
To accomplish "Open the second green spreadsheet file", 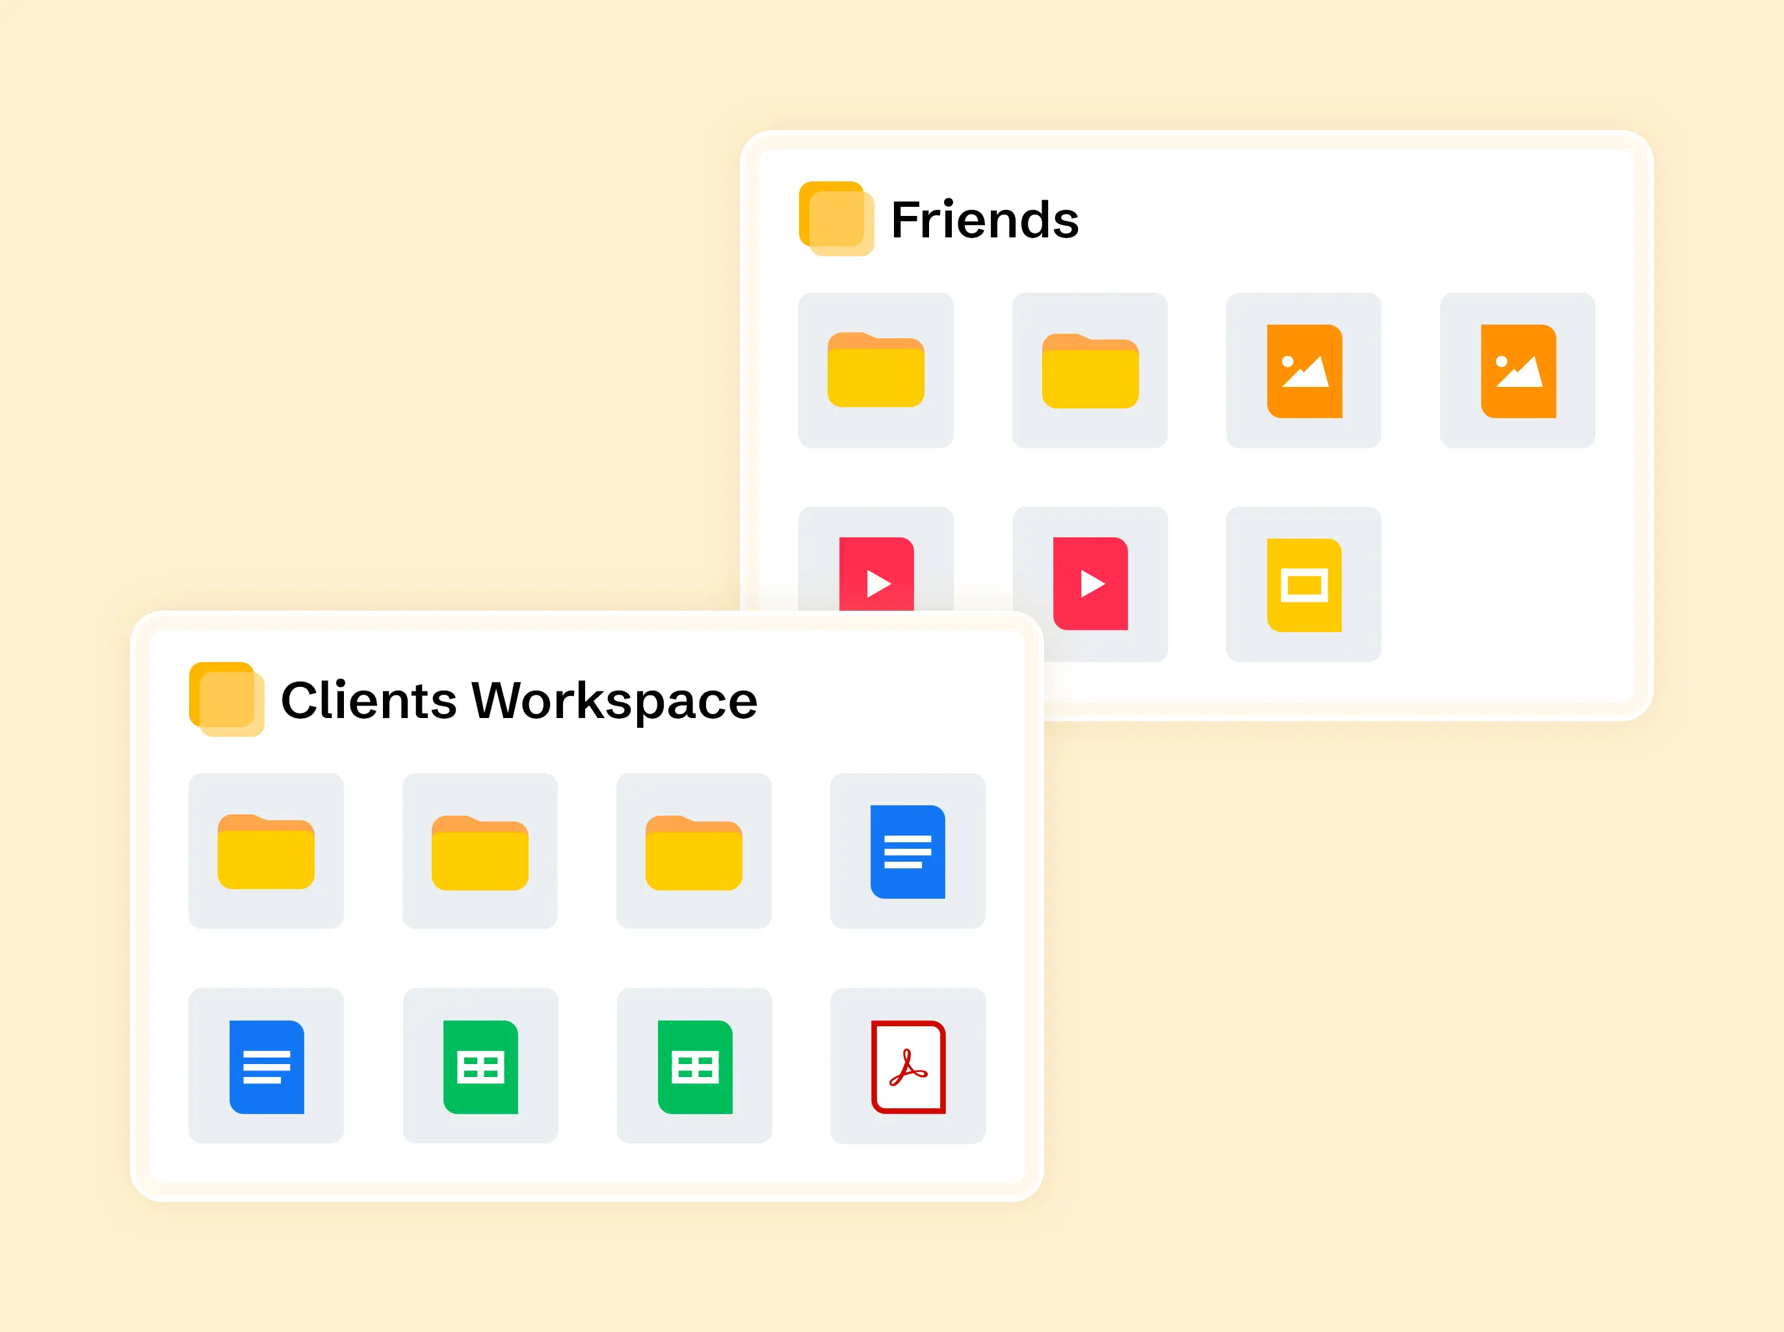I will pyautogui.click(x=694, y=1066).
